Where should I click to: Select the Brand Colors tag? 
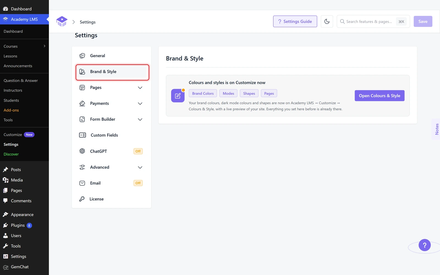[x=203, y=94]
